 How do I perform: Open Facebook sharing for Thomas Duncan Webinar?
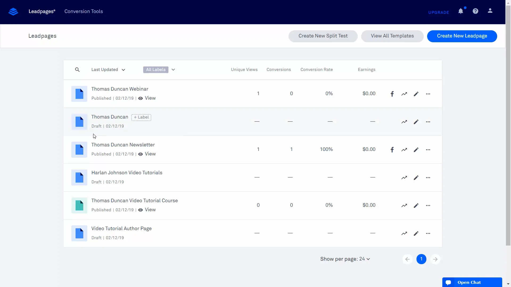coord(392,94)
